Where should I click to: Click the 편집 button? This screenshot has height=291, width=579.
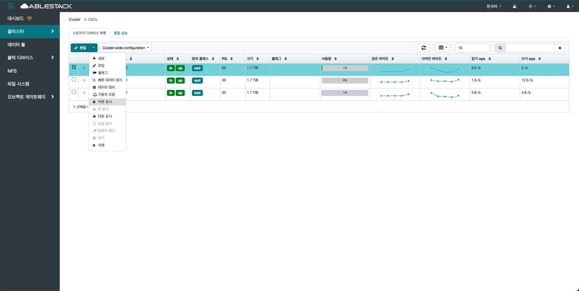[x=80, y=48]
